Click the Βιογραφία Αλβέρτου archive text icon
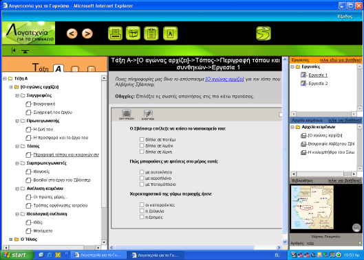 303,144
